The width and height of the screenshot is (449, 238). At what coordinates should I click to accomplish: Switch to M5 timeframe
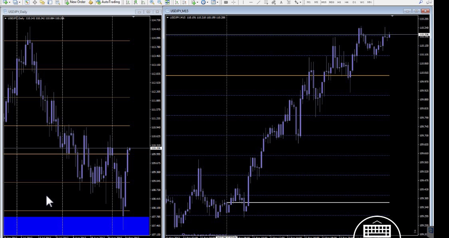(316, 2)
